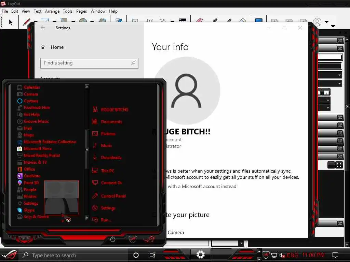Click the back arrow in Settings window
This screenshot has width=350, height=262.
click(43, 28)
